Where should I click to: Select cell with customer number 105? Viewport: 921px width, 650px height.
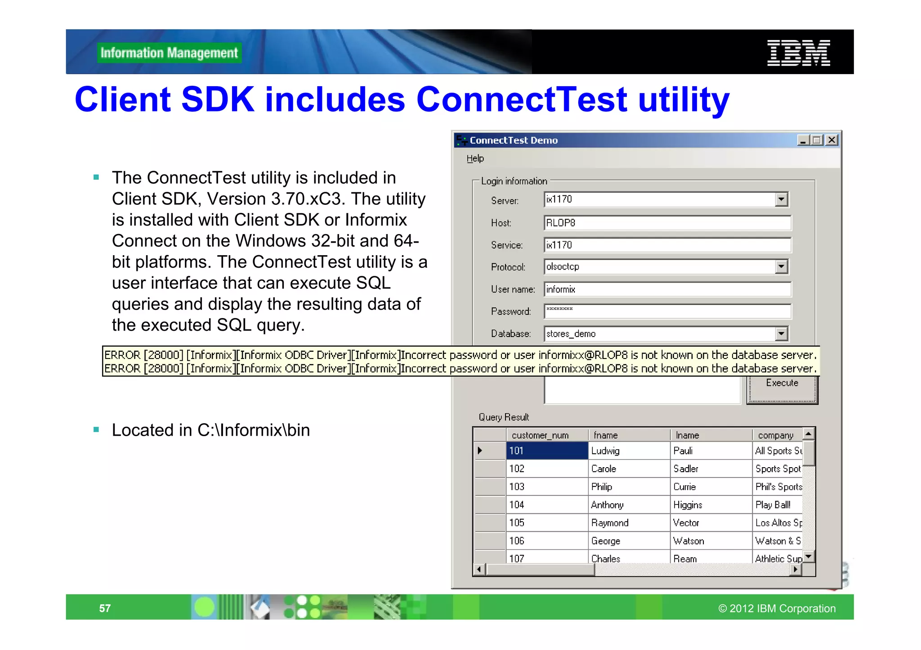tap(547, 522)
